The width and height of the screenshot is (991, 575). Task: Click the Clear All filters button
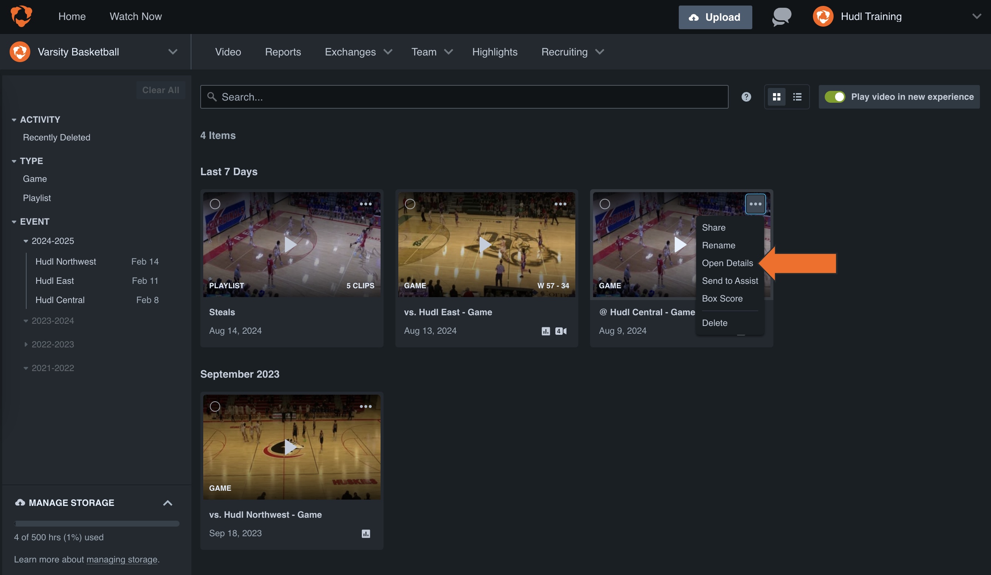coord(160,90)
